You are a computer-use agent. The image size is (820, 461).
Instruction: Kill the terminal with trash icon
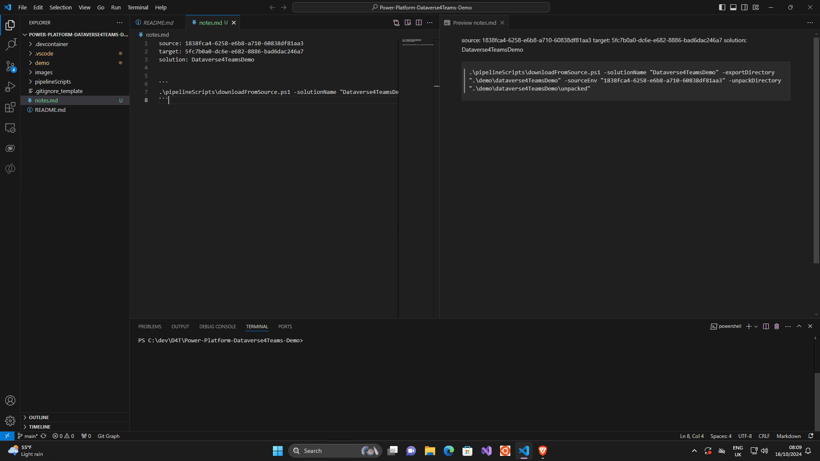click(x=777, y=326)
